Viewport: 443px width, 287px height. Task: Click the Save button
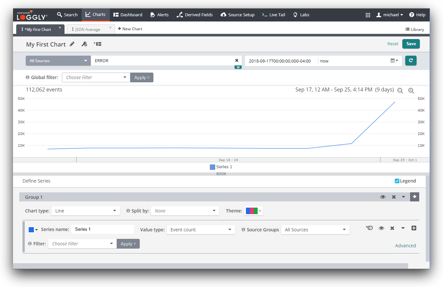tap(411, 44)
